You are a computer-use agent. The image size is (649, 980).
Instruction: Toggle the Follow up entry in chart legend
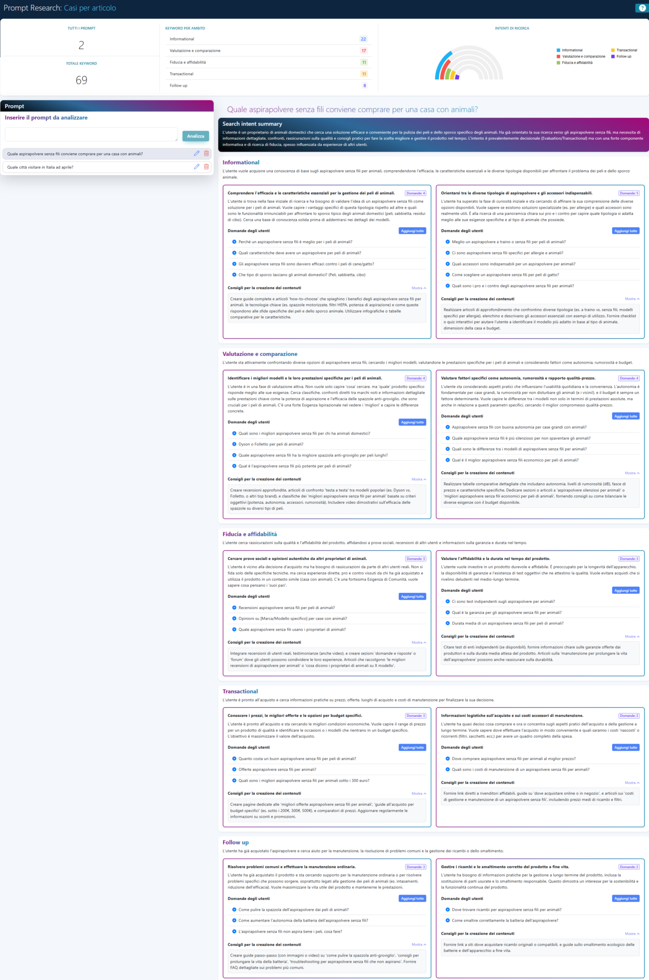pyautogui.click(x=623, y=56)
